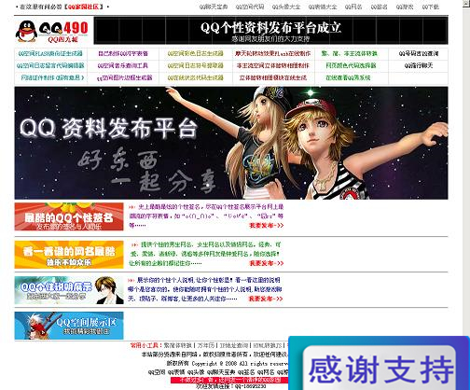Open QQ号码吉凶查询 link
This screenshot has width=470, height=390.
[419, 53]
